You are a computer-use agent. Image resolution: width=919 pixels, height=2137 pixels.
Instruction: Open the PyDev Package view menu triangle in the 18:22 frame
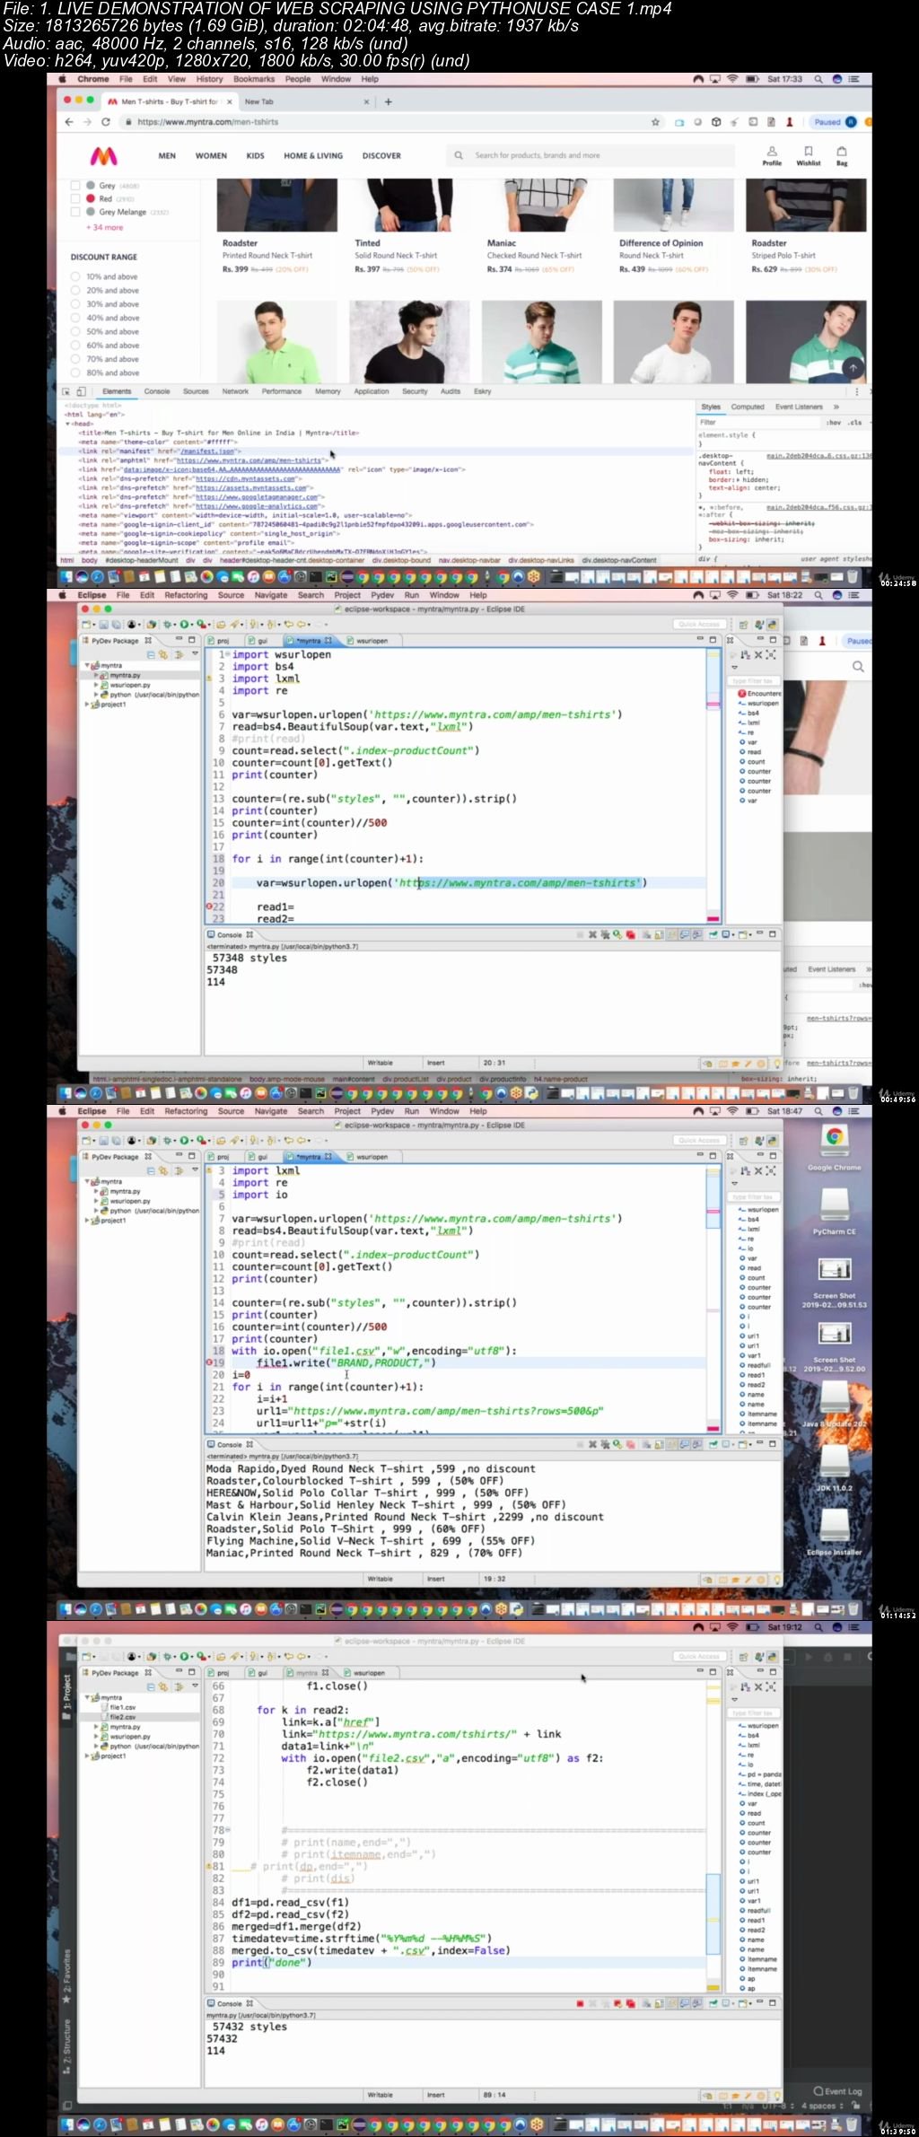pyautogui.click(x=195, y=654)
